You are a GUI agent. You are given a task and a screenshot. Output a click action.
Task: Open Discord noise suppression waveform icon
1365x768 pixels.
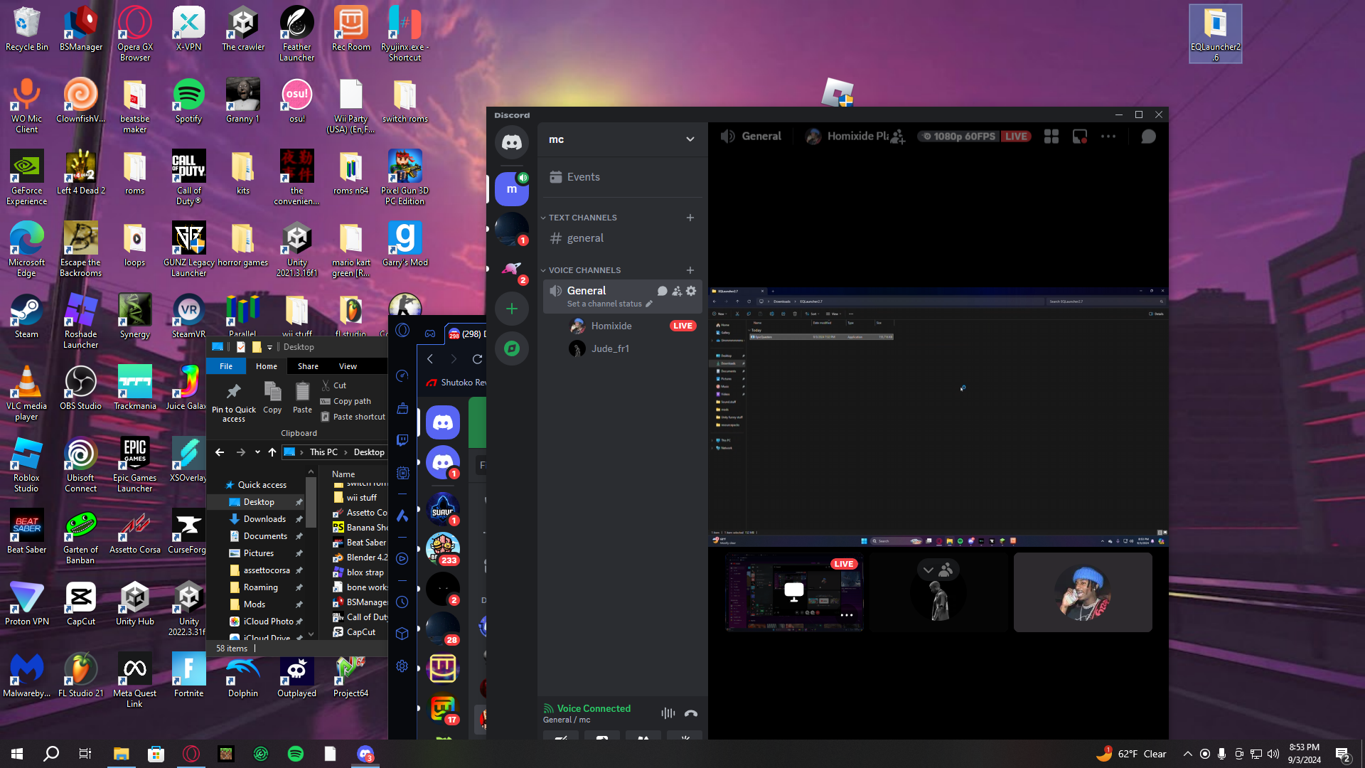click(x=668, y=713)
